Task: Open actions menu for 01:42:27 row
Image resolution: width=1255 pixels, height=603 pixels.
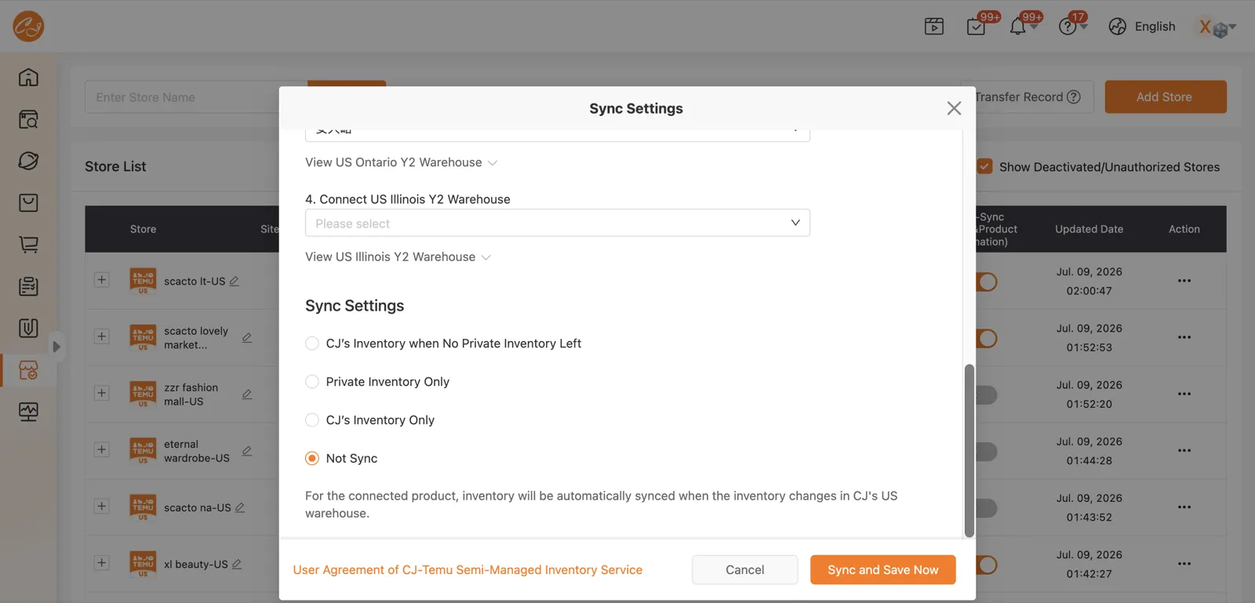Action: (x=1184, y=563)
